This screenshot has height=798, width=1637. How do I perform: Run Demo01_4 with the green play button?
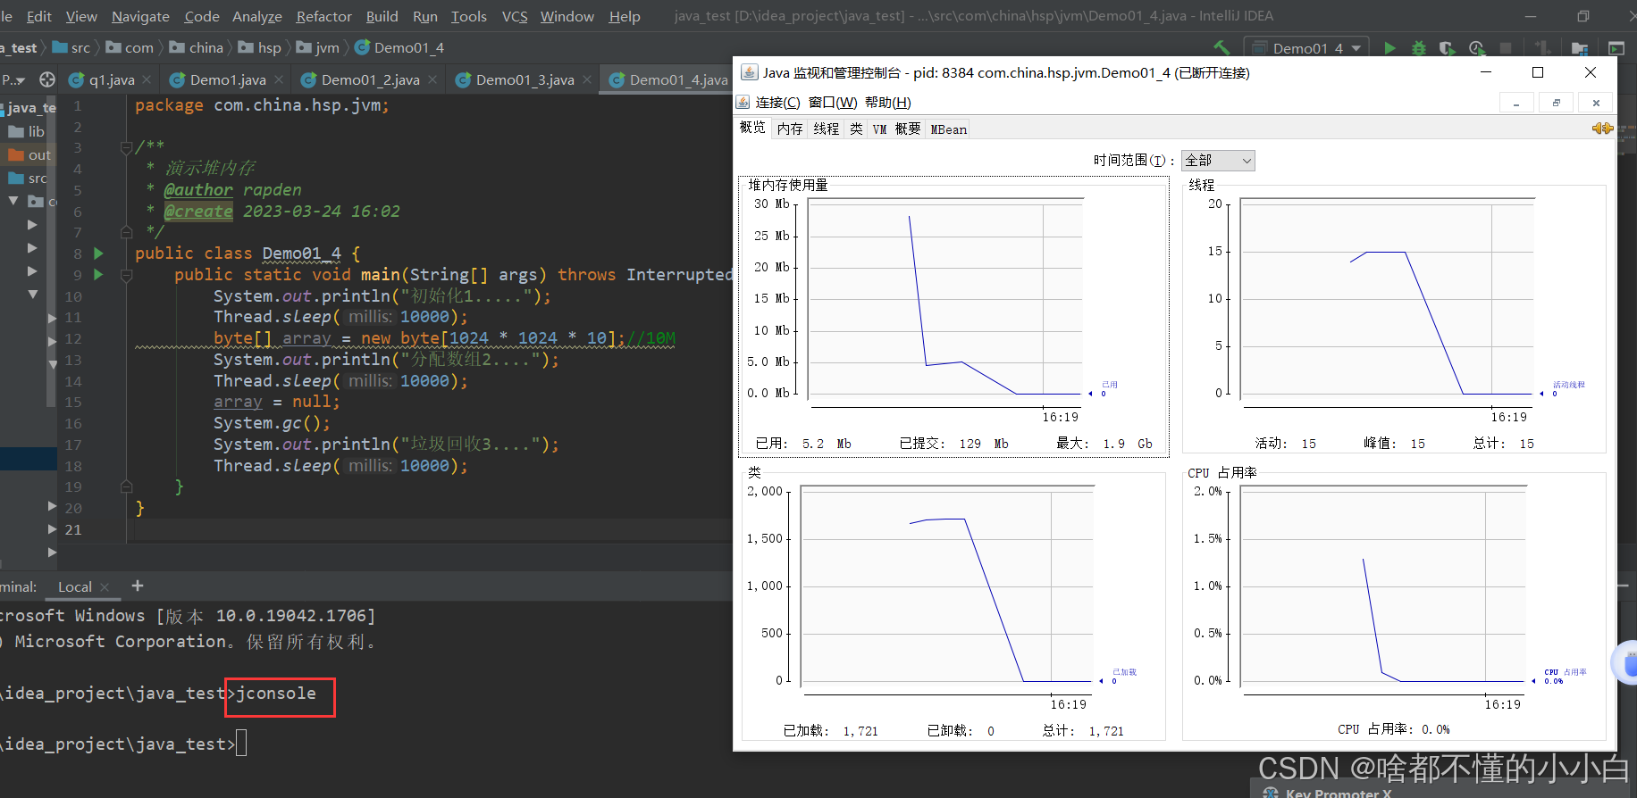coord(1389,48)
